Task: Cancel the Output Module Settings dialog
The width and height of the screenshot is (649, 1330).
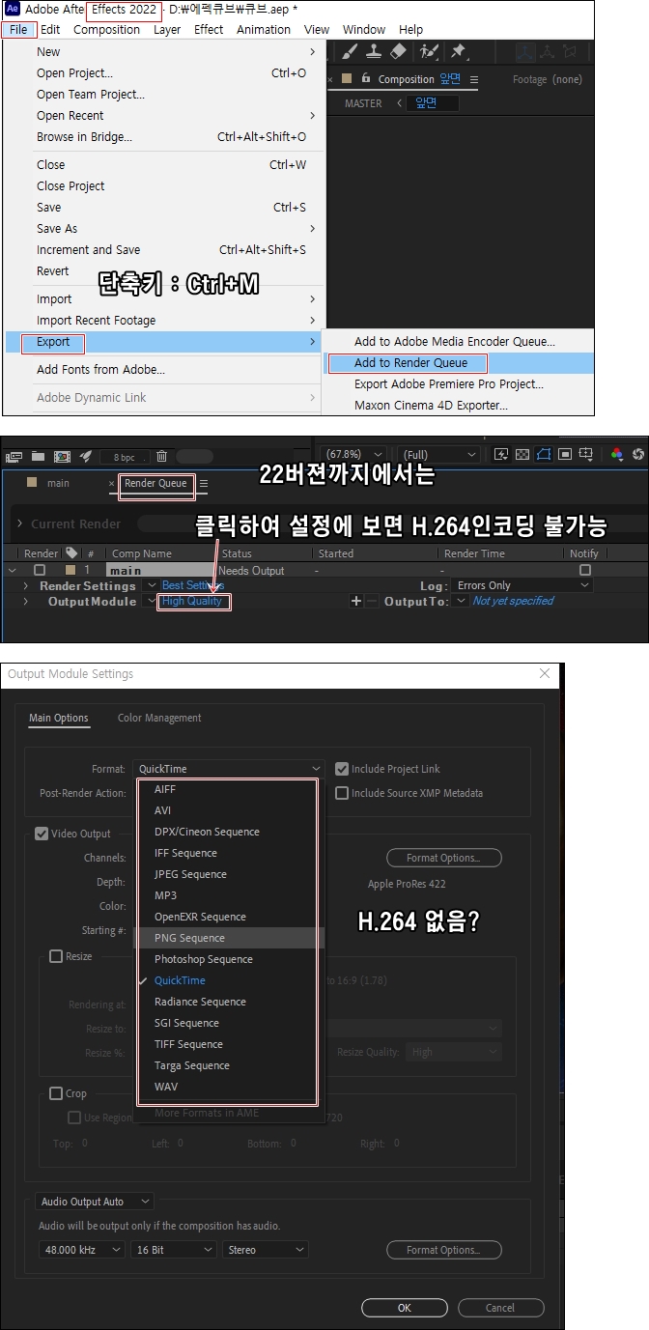Action: [x=500, y=1308]
